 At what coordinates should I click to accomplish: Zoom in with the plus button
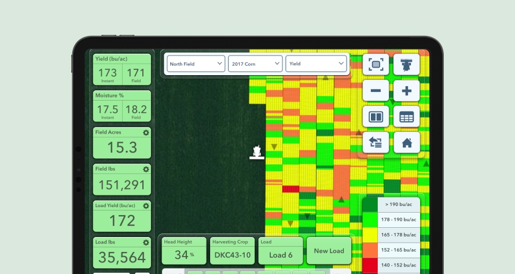(406, 91)
